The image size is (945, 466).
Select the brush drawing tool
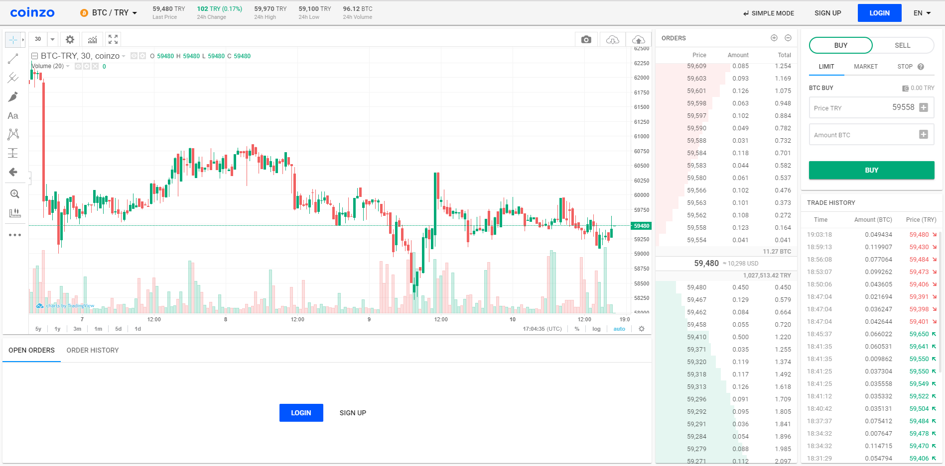[13, 96]
